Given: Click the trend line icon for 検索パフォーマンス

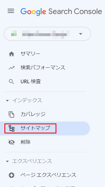Looking at the screenshot, I should click(x=12, y=68).
